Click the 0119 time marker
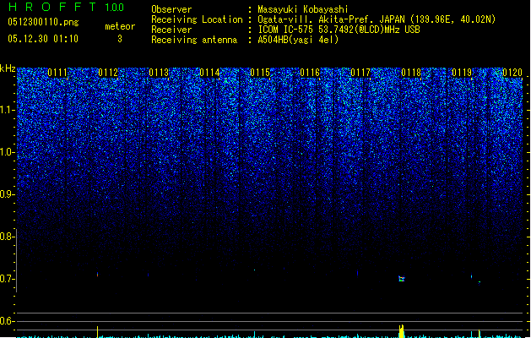Viewport: 531px width, 338px height. pos(462,73)
